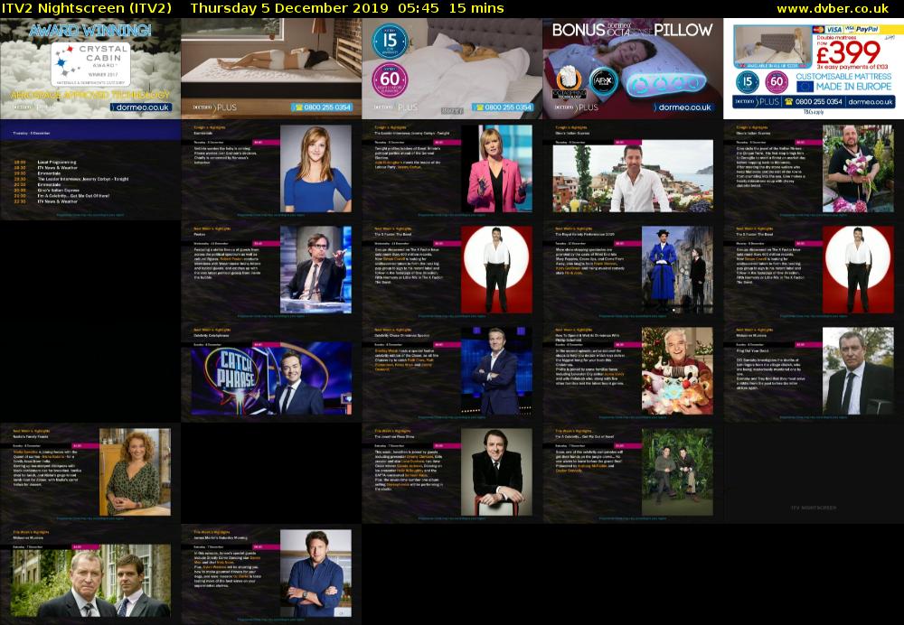Open the X Factor: The Band frame beside Royal Variety

(x=814, y=271)
